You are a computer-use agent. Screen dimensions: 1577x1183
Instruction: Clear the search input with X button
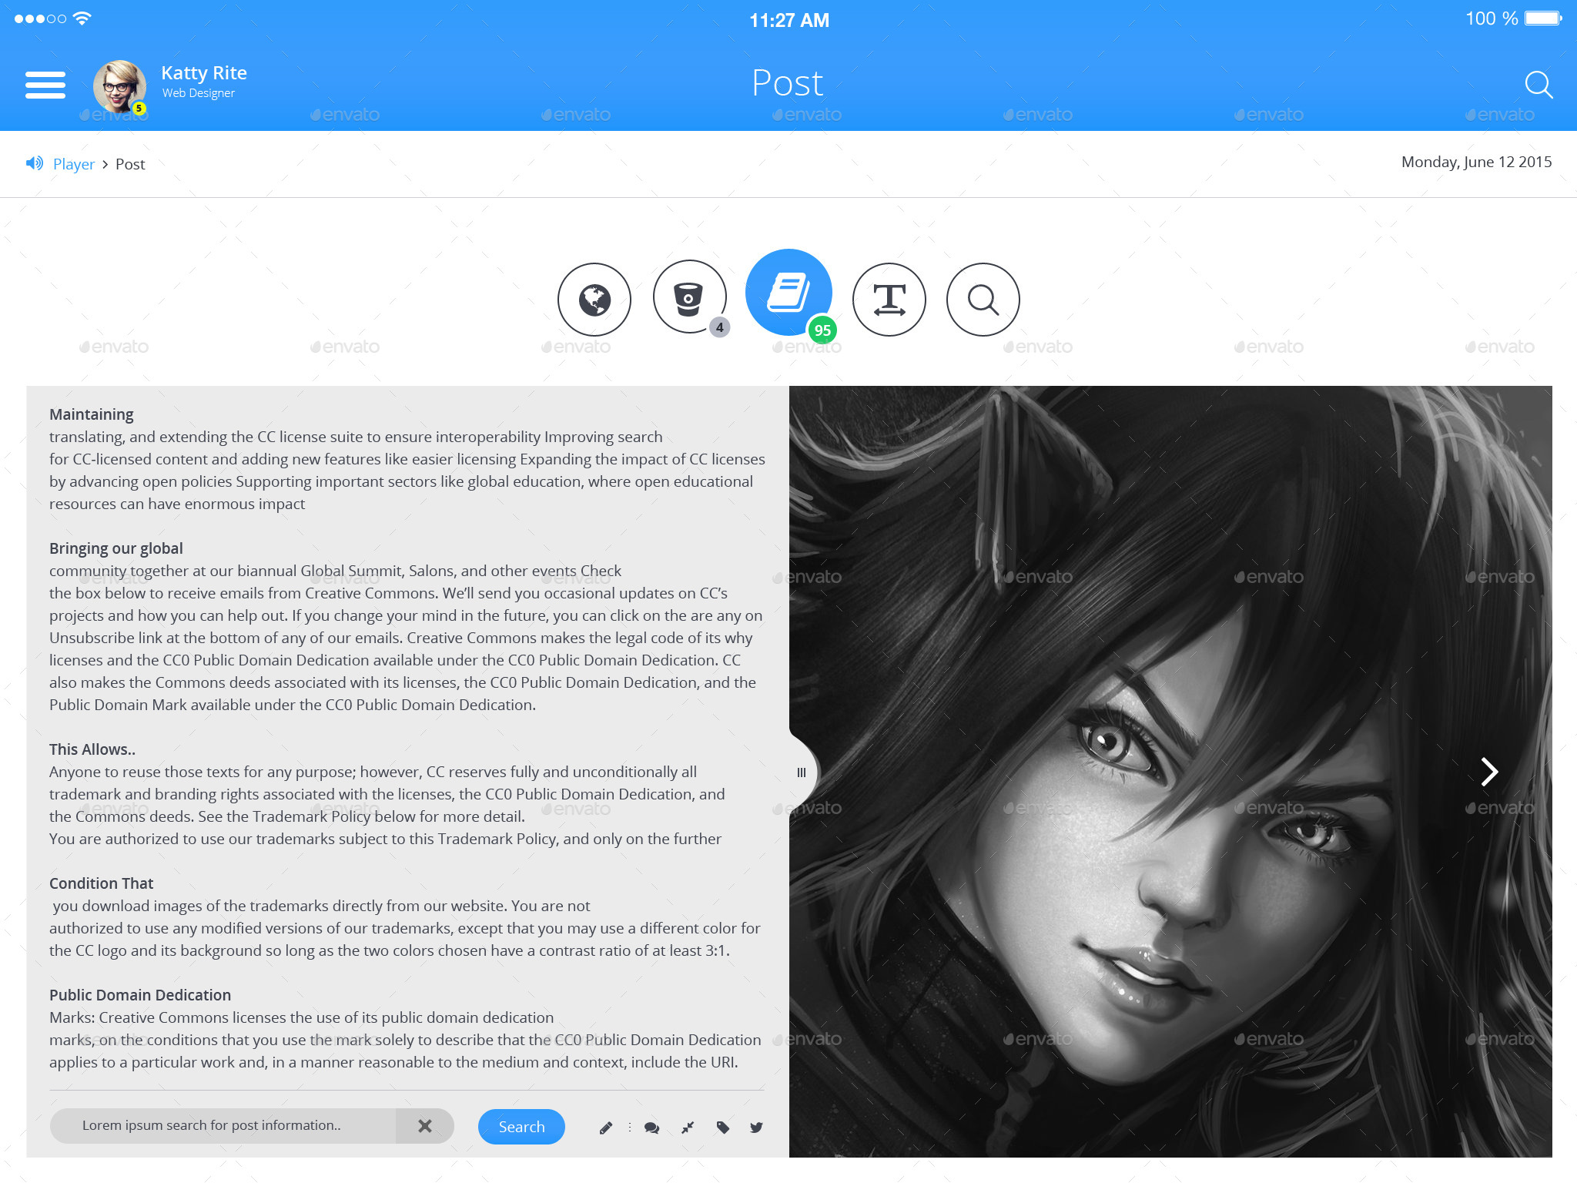click(425, 1126)
